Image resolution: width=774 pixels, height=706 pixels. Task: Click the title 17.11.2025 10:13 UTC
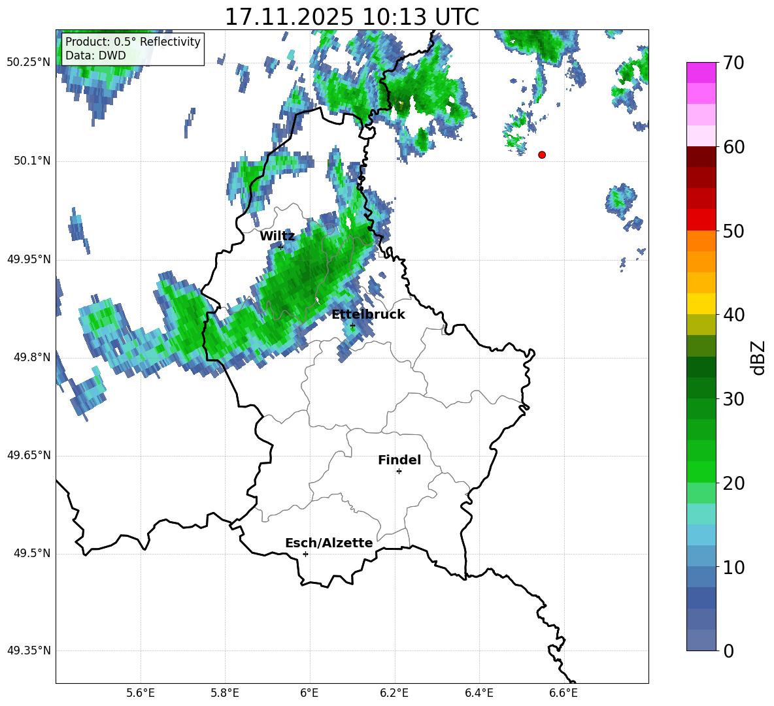[352, 17]
